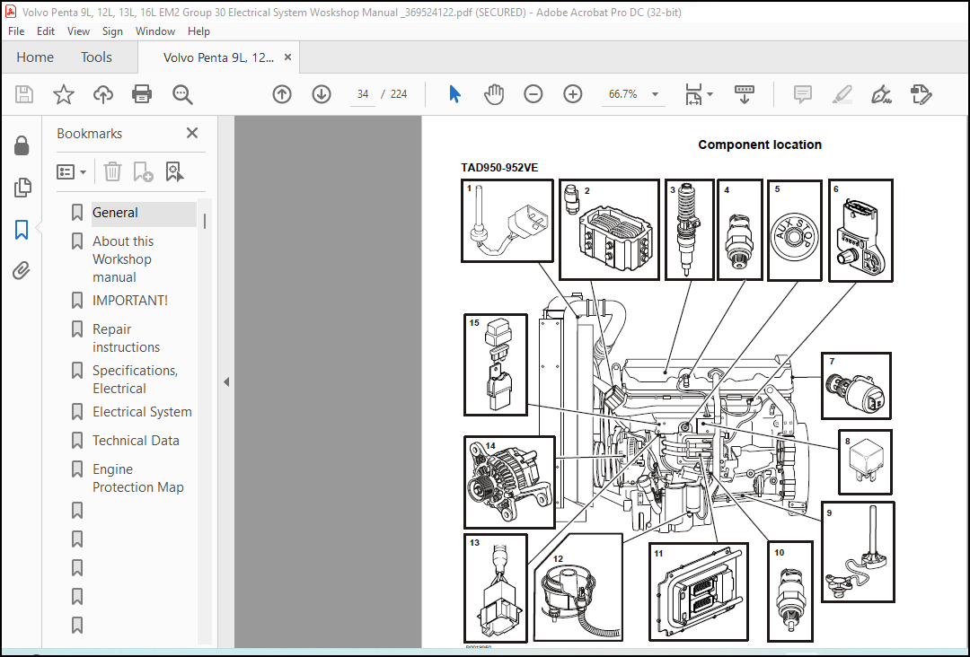Select the Hand pan tool
This screenshot has height=657, width=970.
click(494, 94)
